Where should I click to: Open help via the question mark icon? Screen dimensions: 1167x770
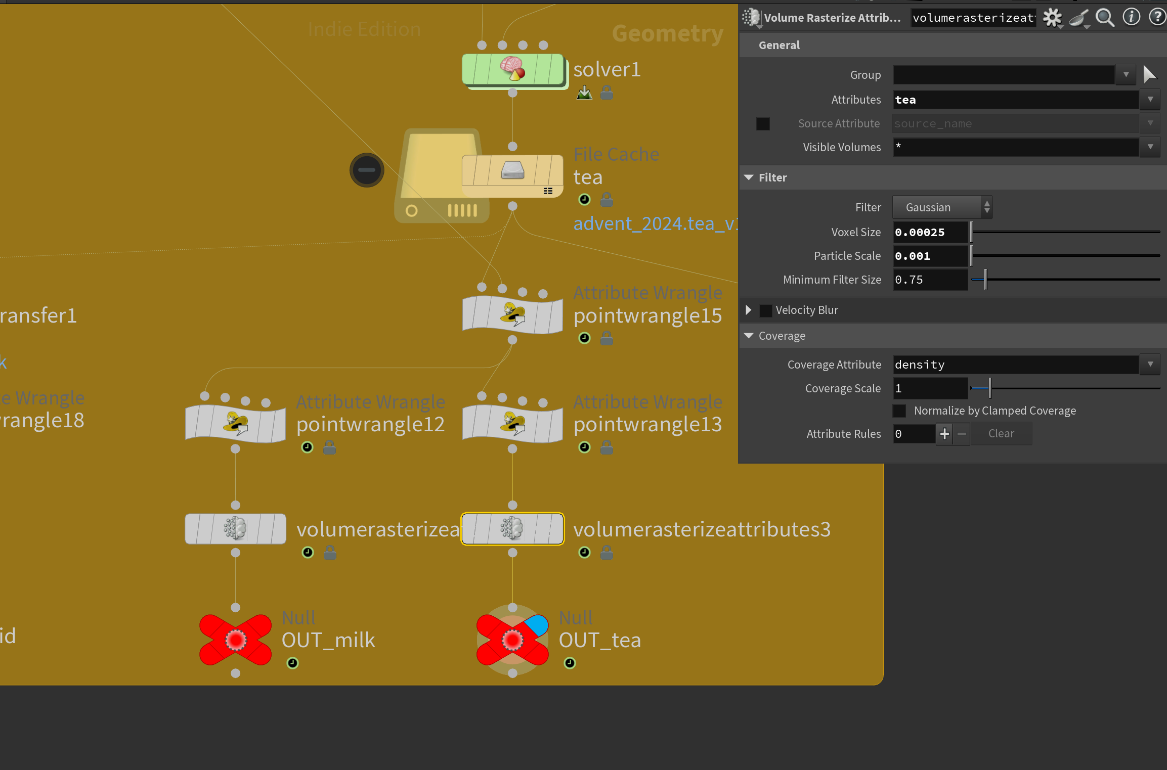click(x=1157, y=17)
